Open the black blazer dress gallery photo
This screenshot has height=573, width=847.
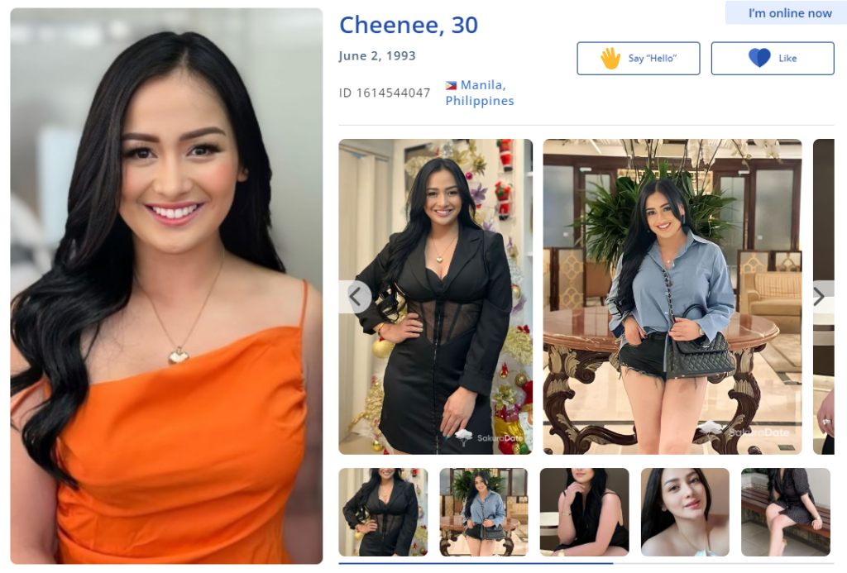pyautogui.click(x=435, y=297)
